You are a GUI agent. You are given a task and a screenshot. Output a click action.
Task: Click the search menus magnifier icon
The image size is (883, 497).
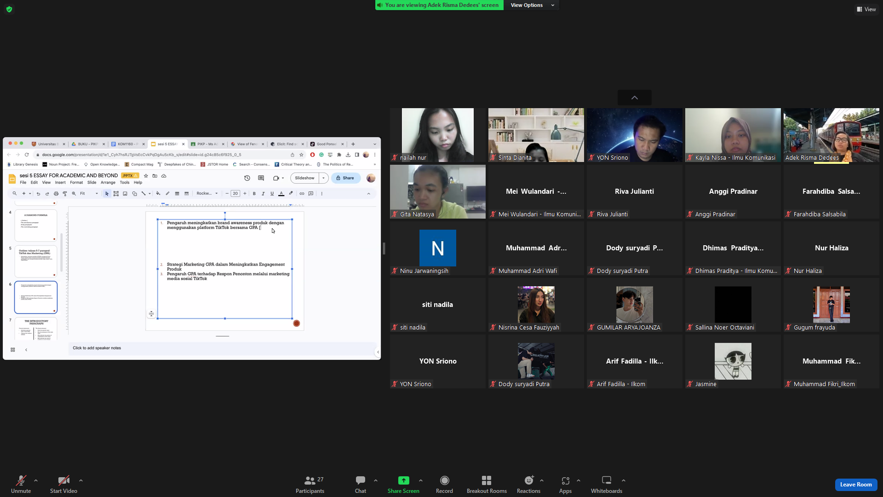pos(15,194)
